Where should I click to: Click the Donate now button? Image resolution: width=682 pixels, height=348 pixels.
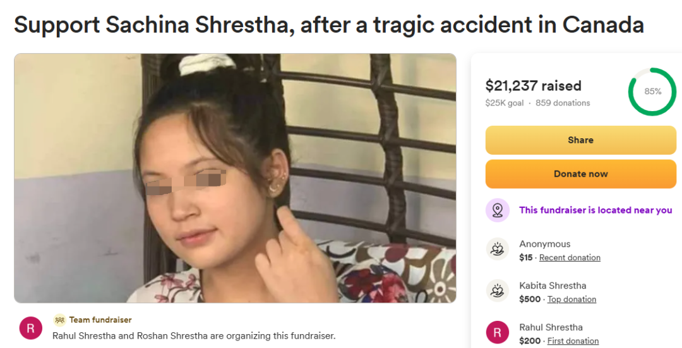point(581,174)
